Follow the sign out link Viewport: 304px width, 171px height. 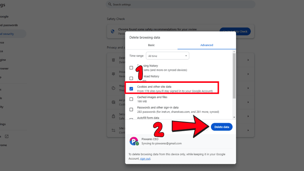point(145,158)
